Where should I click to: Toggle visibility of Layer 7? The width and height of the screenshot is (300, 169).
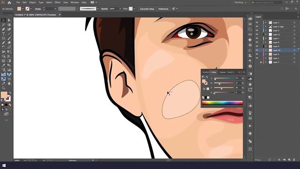pyautogui.click(x=257, y=38)
